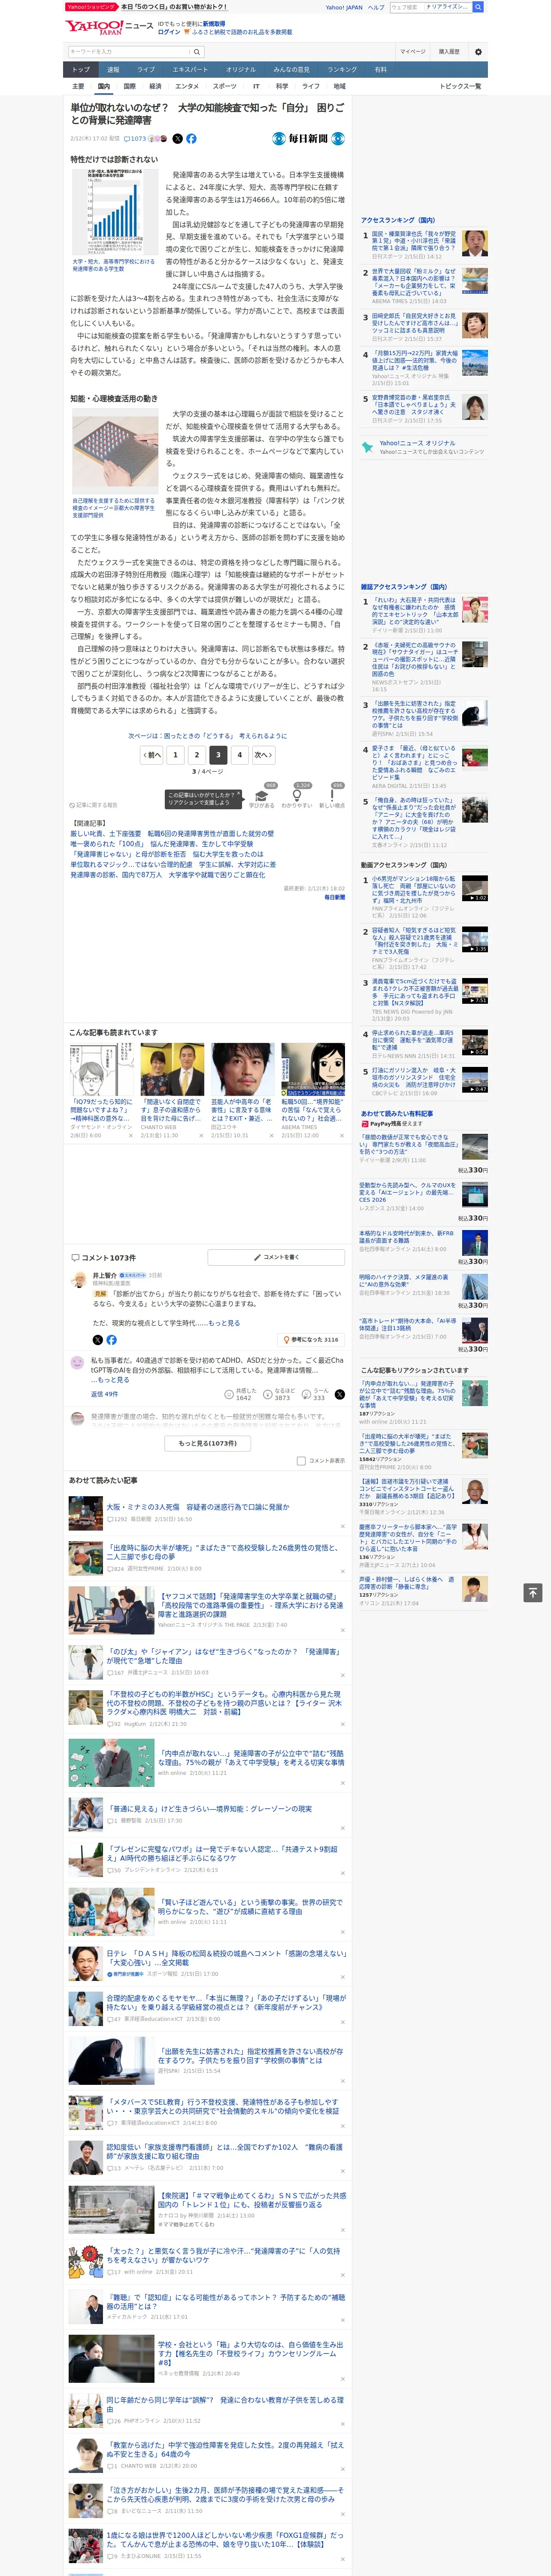
Task: Click the scroll-to-top arrow button
Action: coord(534,1593)
